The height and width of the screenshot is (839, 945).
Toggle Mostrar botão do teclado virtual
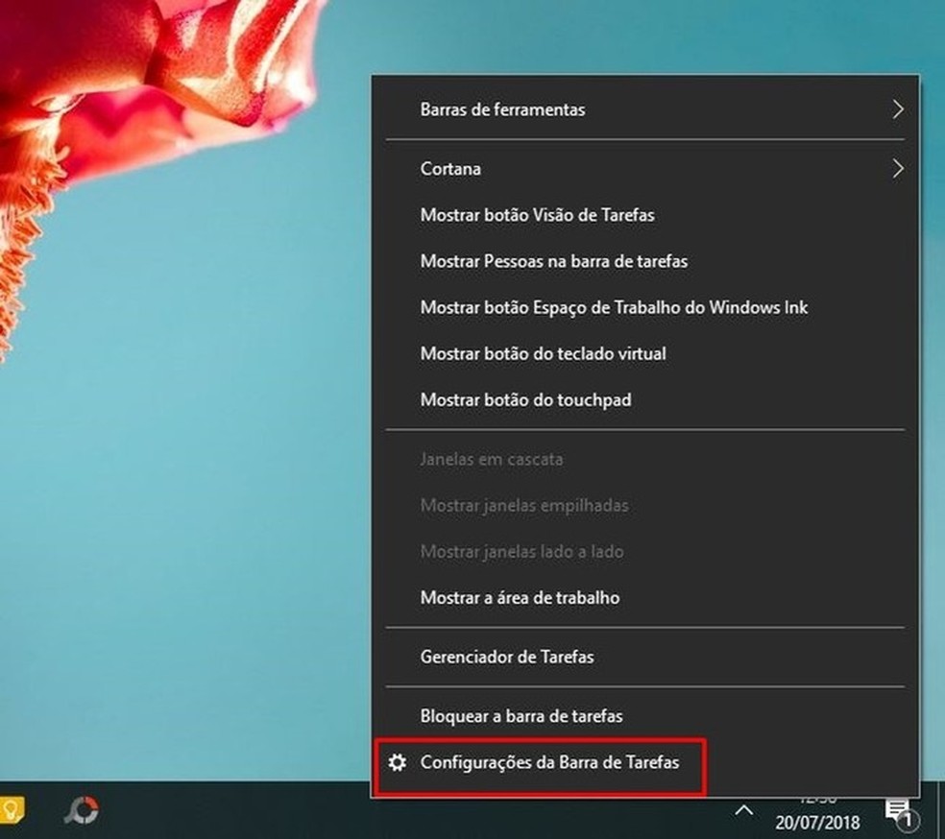point(644,353)
